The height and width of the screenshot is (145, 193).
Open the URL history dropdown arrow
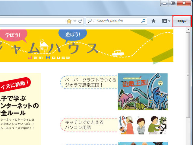click(x=75, y=21)
